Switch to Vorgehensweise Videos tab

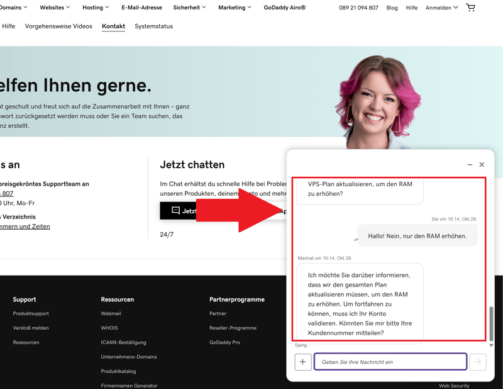coord(58,26)
